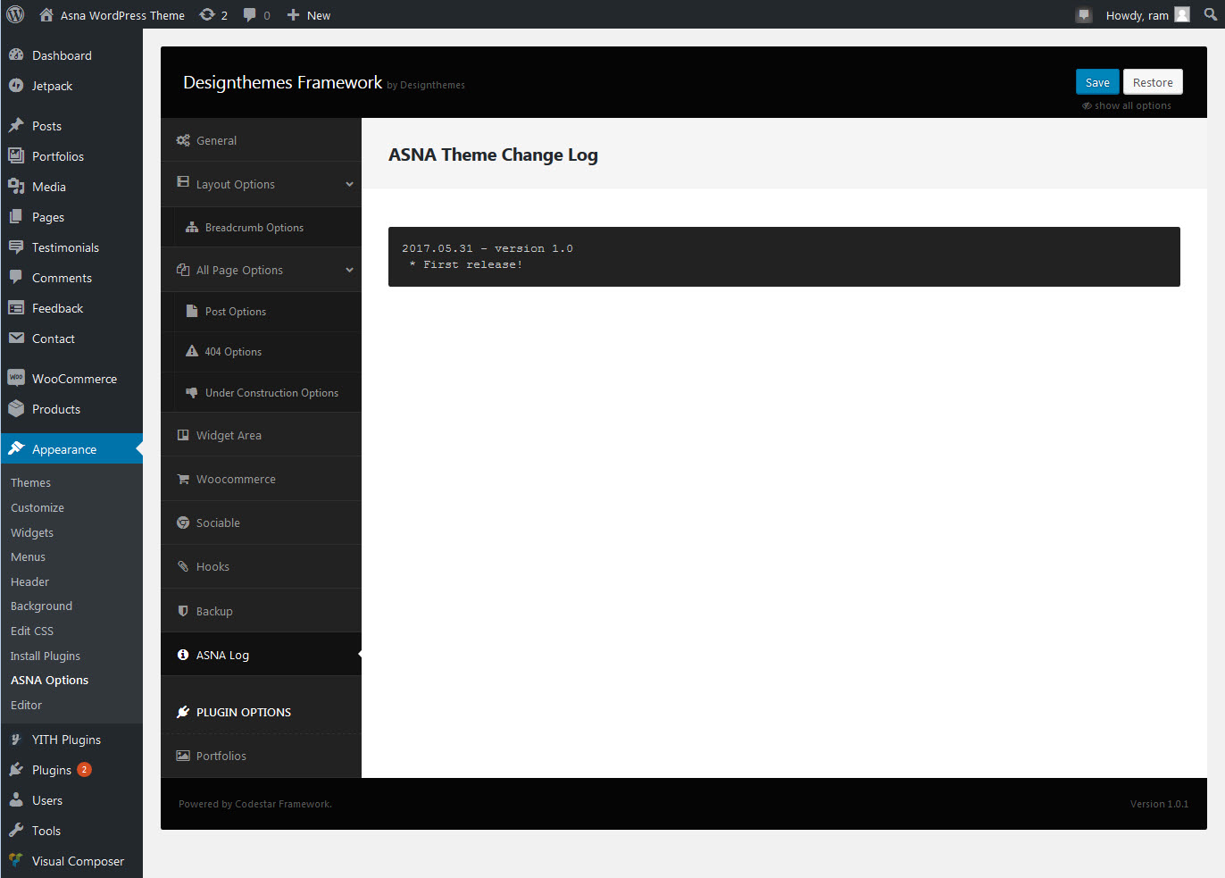Open the comments bubble icon in admin bar
1225x878 pixels.
click(250, 14)
